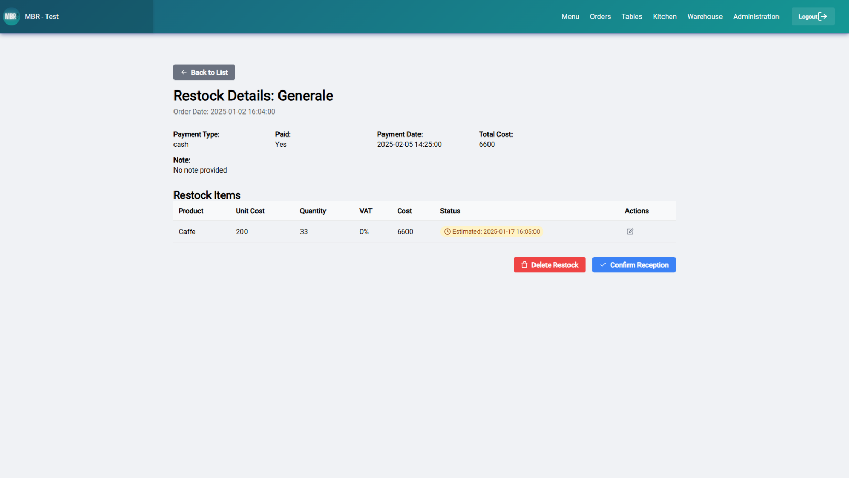Navigate to Warehouse
The height and width of the screenshot is (478, 849).
click(x=705, y=16)
